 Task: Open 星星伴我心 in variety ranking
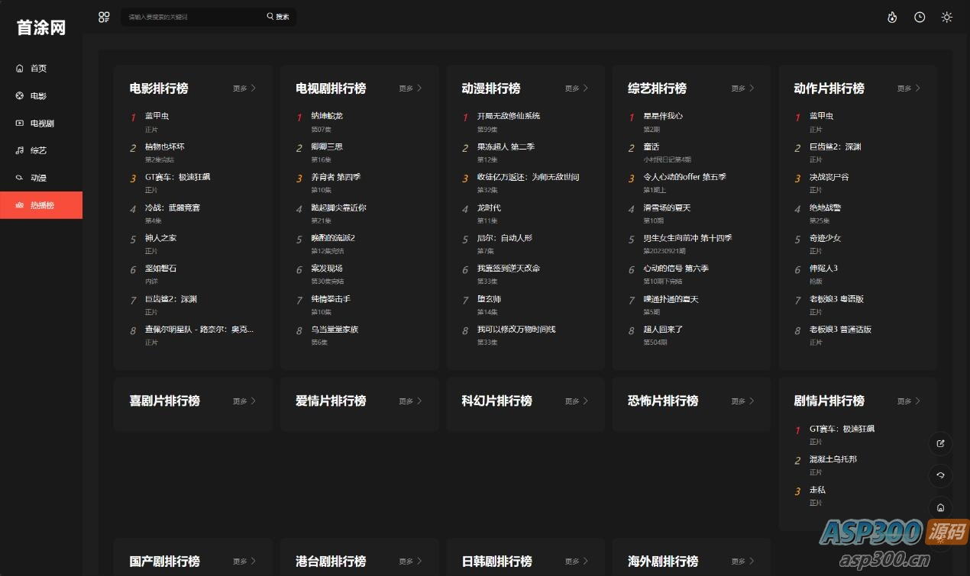pyautogui.click(x=663, y=116)
